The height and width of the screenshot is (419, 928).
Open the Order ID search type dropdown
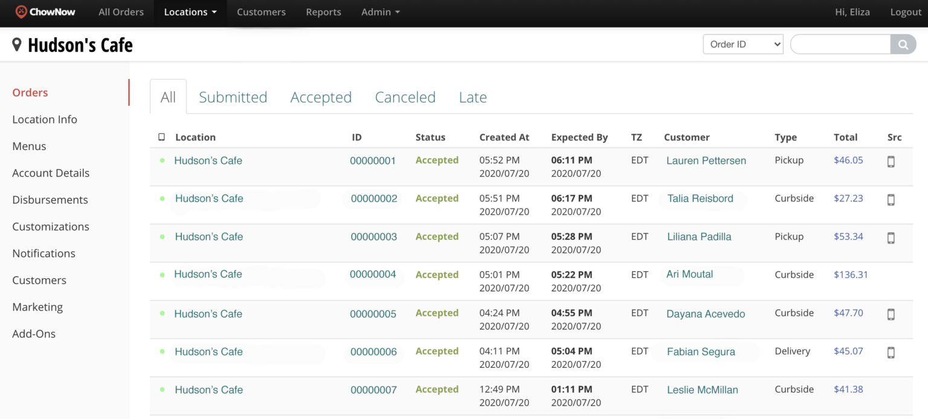coord(743,45)
